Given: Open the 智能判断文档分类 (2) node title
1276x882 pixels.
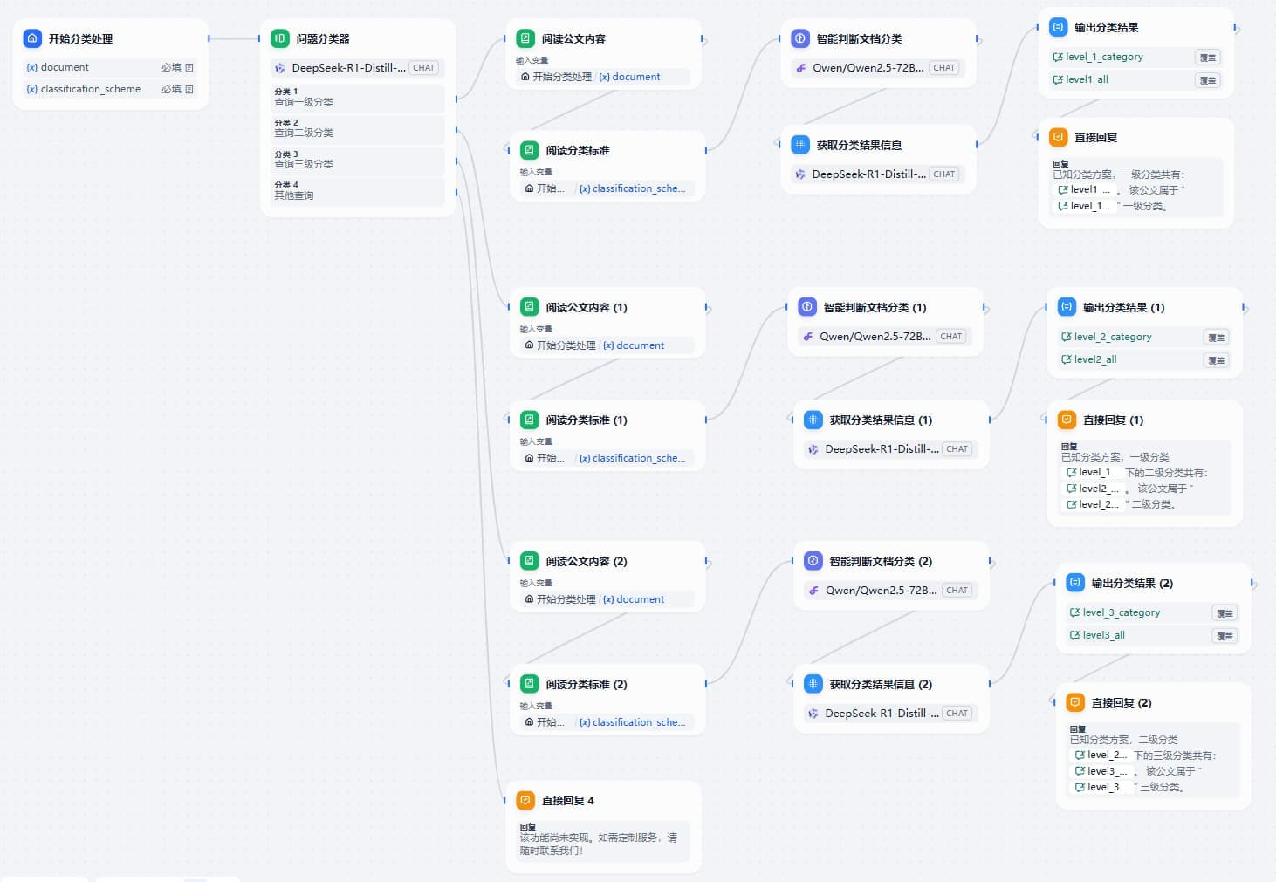Looking at the screenshot, I should pyautogui.click(x=881, y=562).
